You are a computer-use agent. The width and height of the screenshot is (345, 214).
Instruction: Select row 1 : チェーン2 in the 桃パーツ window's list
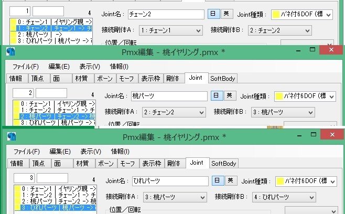pos(54,110)
